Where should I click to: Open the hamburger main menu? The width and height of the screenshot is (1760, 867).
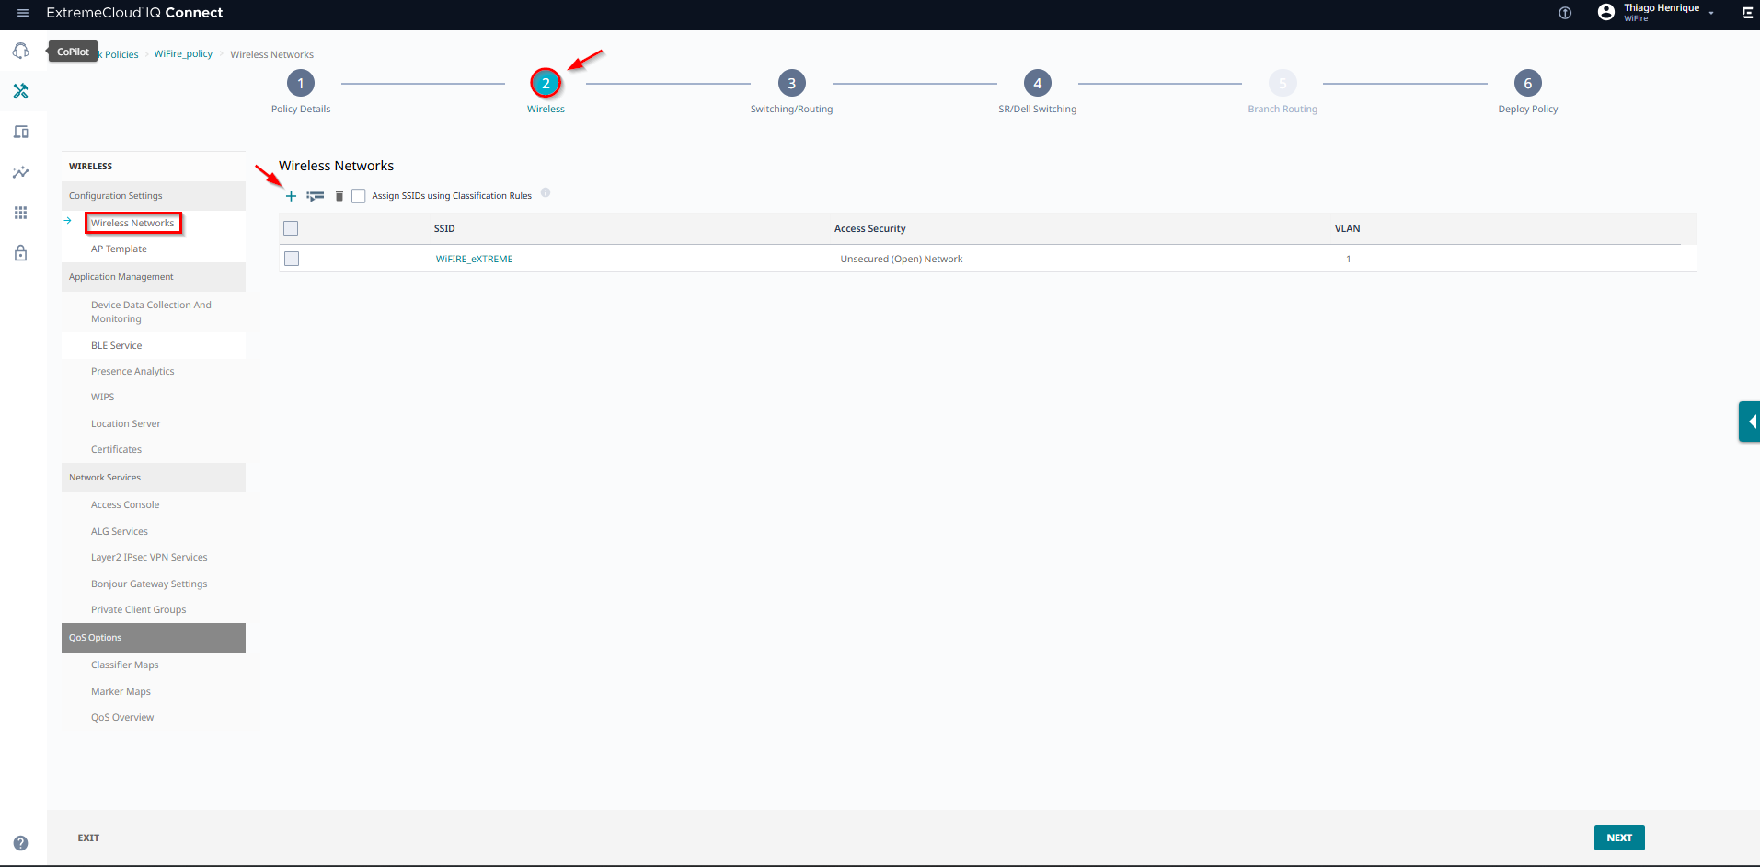click(23, 13)
